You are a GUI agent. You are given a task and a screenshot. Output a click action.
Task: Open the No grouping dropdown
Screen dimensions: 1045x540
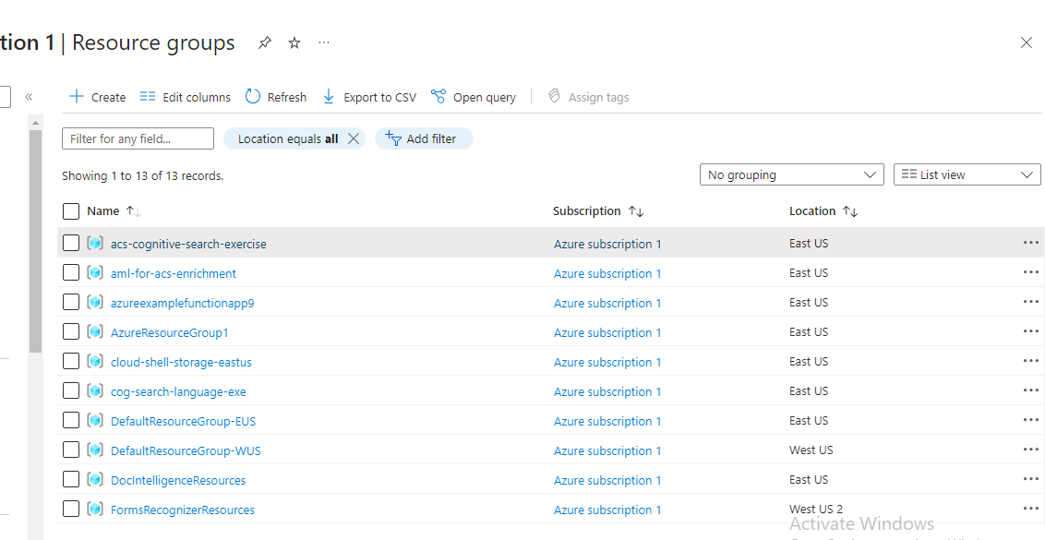click(792, 174)
